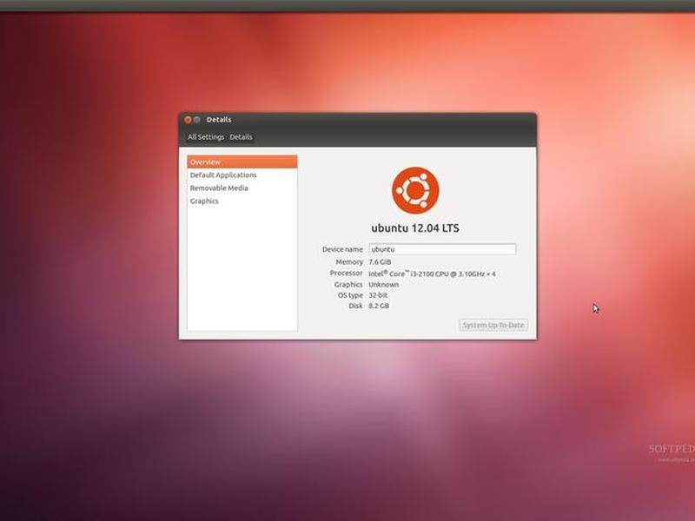Click the ubuntu 12.04 LTS heading
The height and width of the screenshot is (521, 695).
(x=415, y=228)
